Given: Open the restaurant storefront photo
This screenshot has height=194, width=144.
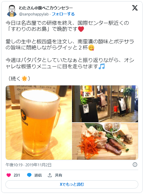Looking at the screenshot, I should coord(105,104).
